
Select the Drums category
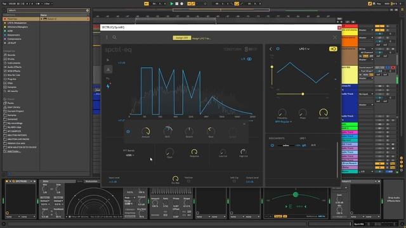pos(11,59)
